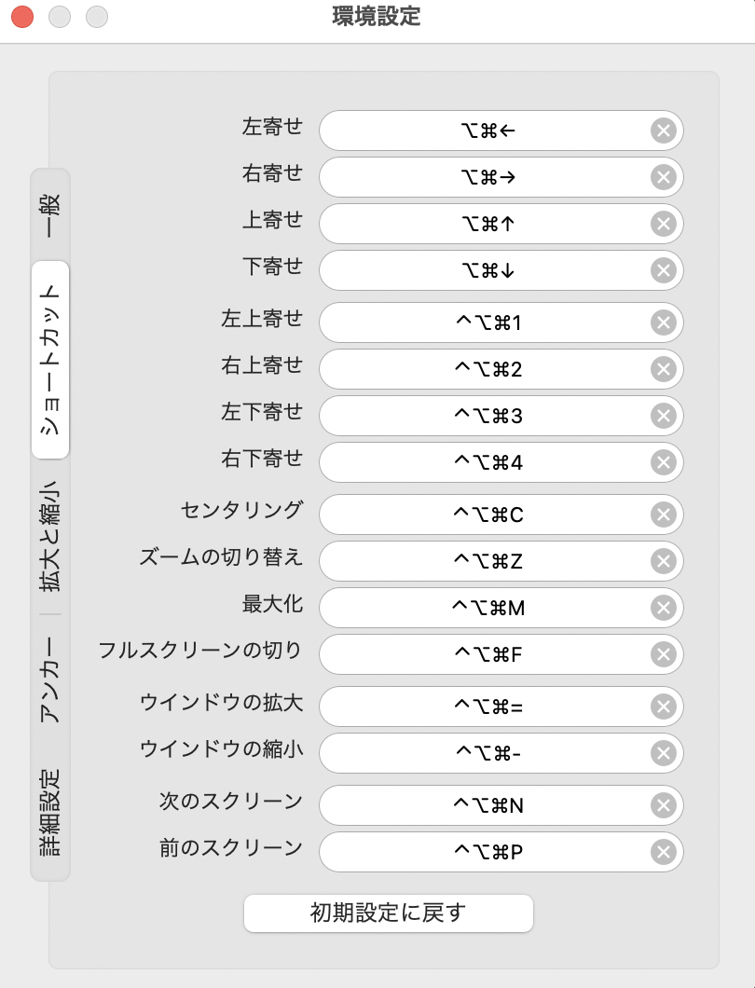The width and height of the screenshot is (755, 988).
Task: Open the 拡大と縮小 tab
Action: click(50, 536)
